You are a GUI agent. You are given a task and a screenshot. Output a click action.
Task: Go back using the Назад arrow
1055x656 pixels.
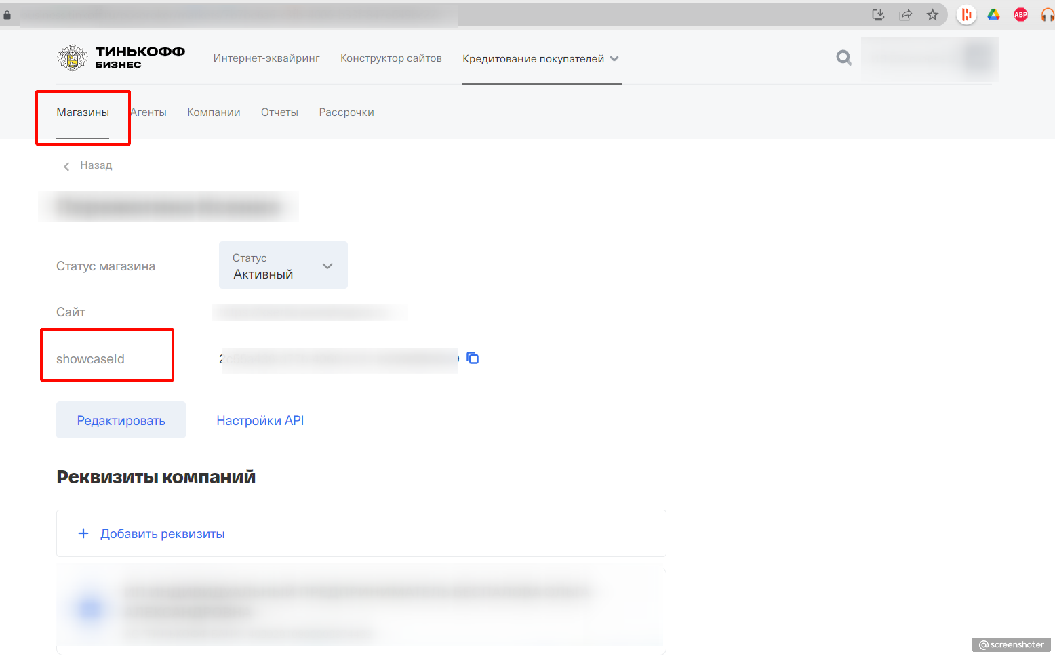[66, 166]
